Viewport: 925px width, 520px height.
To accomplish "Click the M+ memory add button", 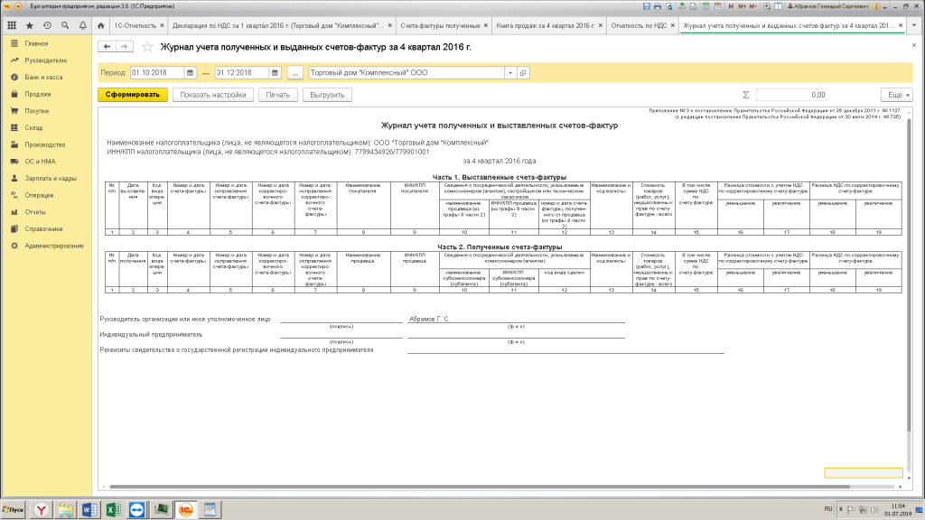I will (x=742, y=6).
